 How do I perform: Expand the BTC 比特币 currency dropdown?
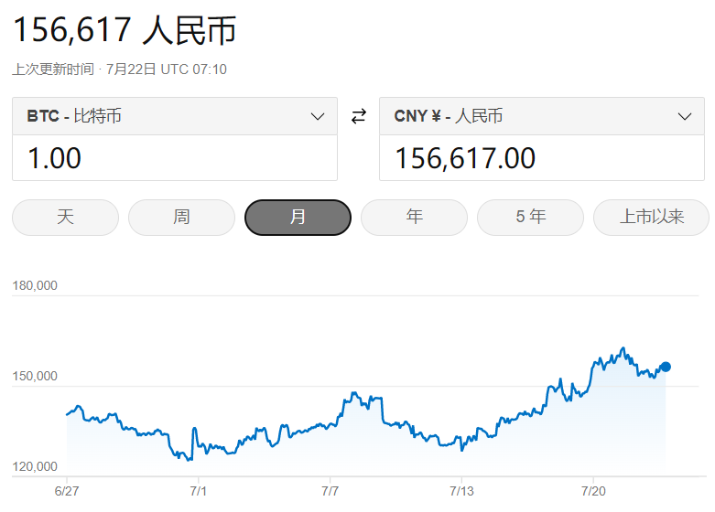point(174,116)
